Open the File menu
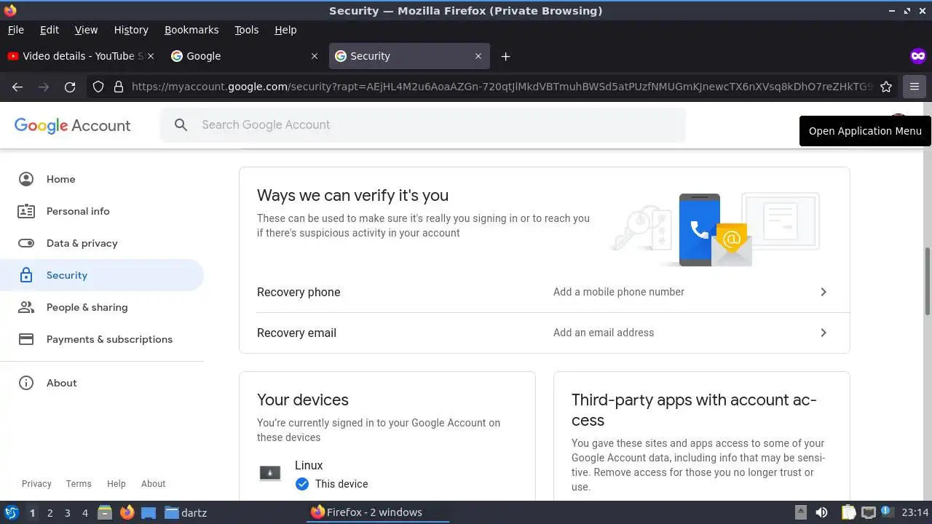Screen dimensions: 932x524 point(15,30)
